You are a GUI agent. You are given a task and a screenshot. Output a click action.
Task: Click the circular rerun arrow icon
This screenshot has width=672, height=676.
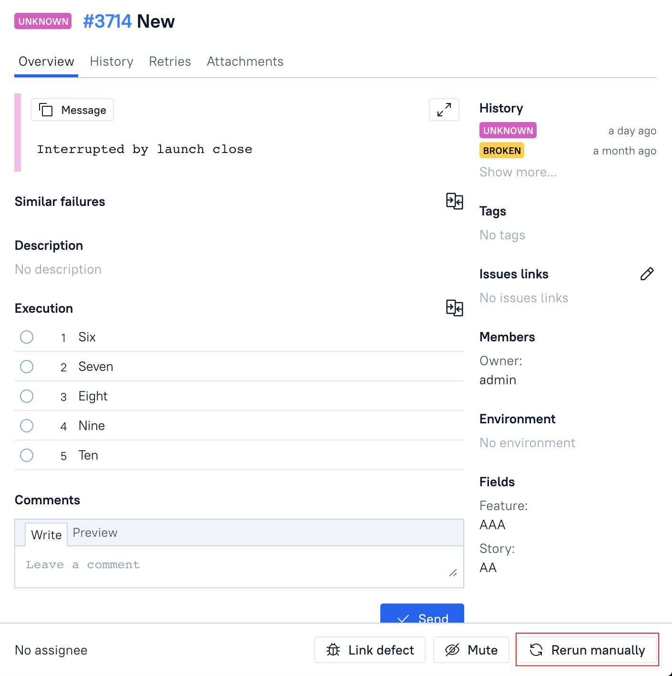(536, 649)
